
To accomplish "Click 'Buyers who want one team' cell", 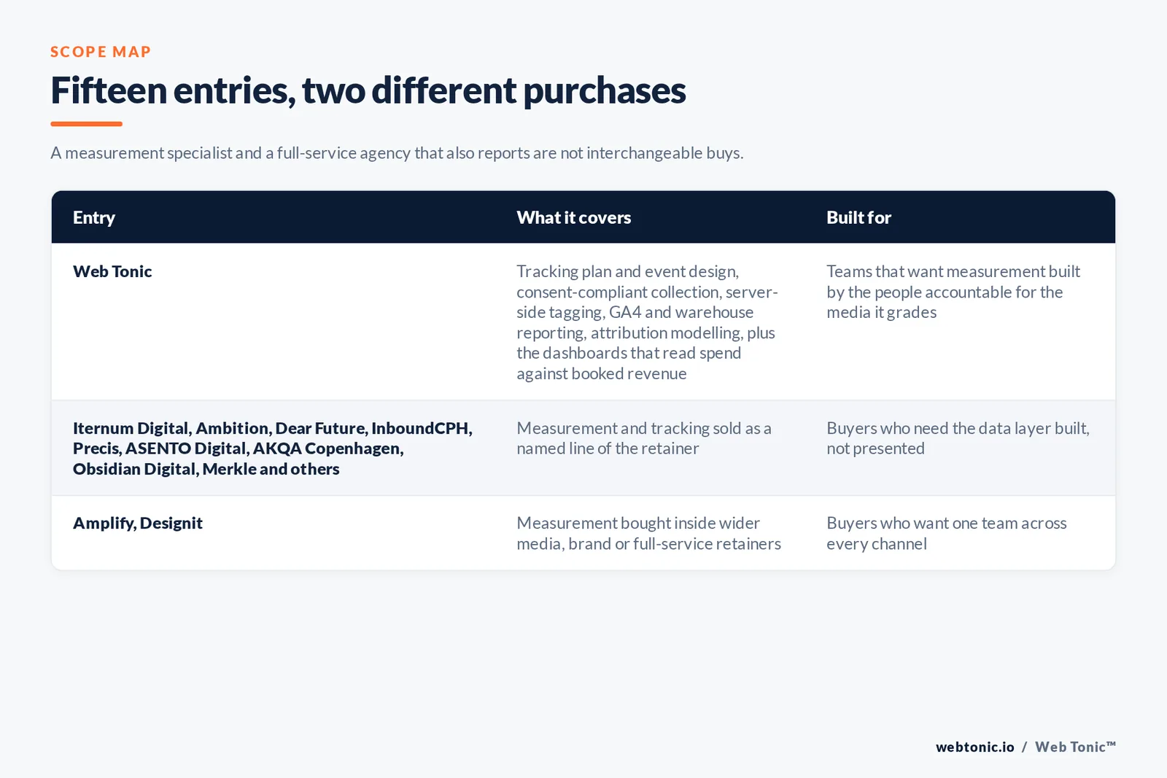I will (x=947, y=533).
